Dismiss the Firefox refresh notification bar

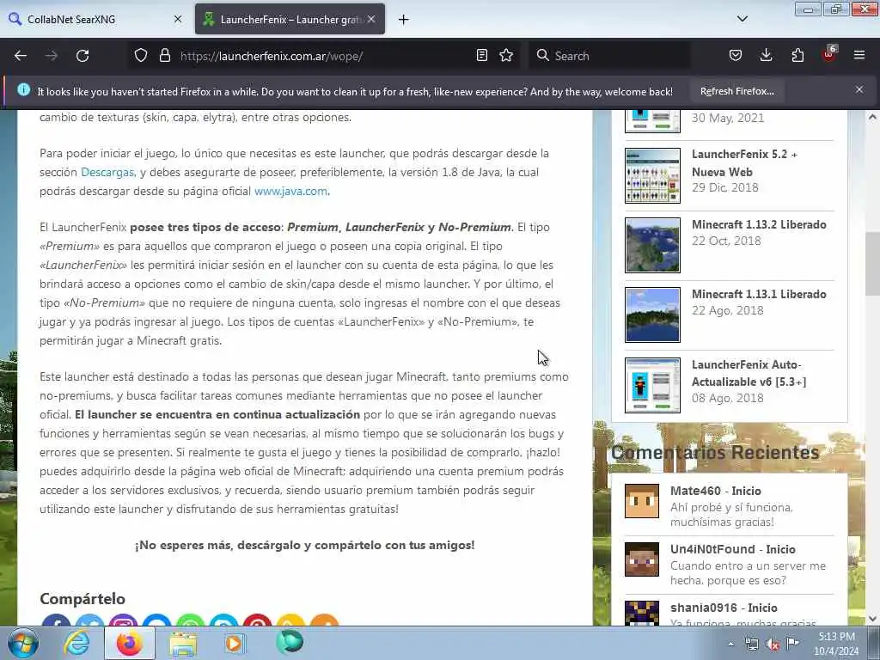[x=859, y=89]
